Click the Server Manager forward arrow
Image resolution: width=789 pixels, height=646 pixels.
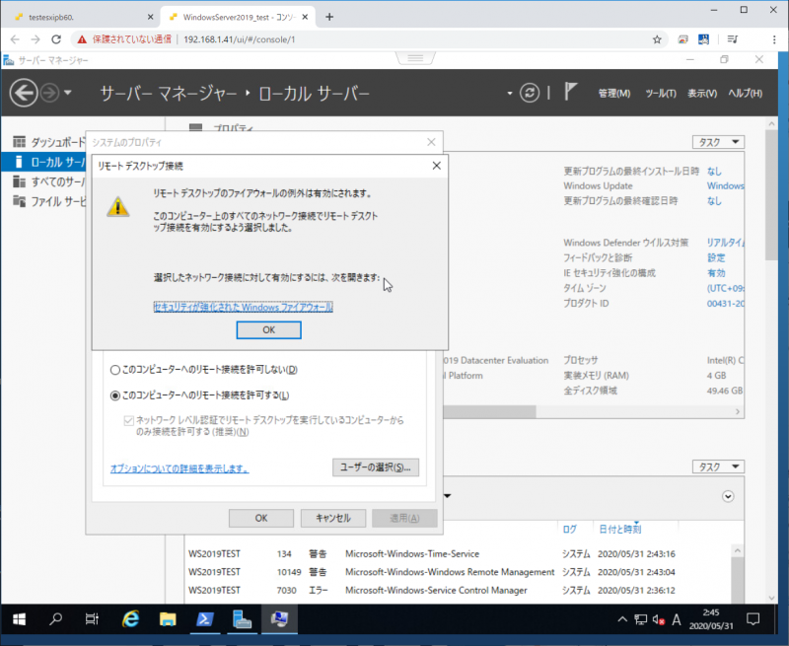point(49,93)
